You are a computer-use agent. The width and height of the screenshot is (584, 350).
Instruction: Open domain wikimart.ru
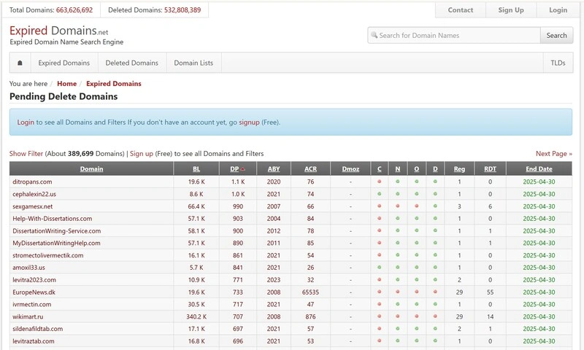point(28,316)
